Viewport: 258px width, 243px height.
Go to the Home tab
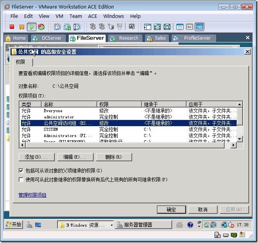pyautogui.click(x=16, y=38)
